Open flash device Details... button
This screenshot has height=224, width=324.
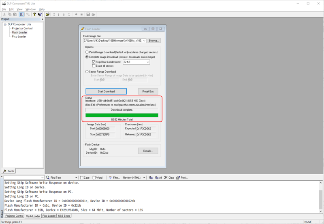tap(148, 151)
